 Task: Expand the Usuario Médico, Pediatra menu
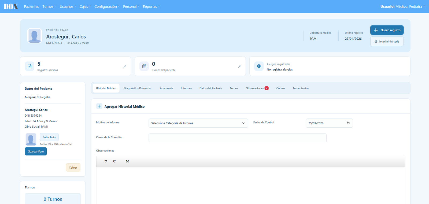pos(403,6)
